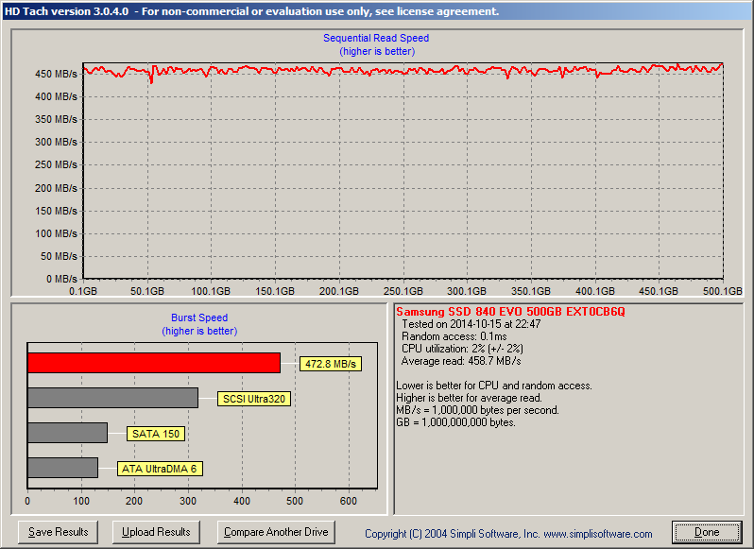The height and width of the screenshot is (549, 754).
Task: Click the gray SATA 150 bar
Action: tap(68, 433)
